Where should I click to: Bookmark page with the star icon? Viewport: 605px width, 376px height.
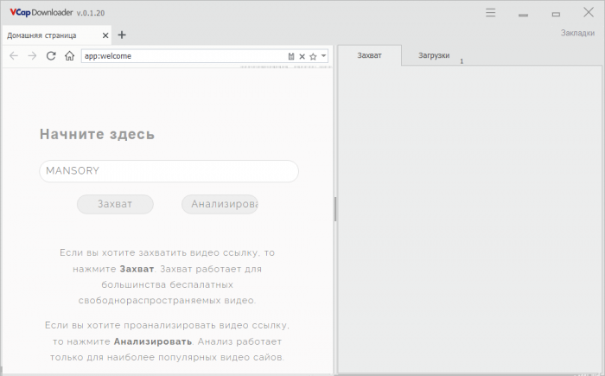pos(313,57)
